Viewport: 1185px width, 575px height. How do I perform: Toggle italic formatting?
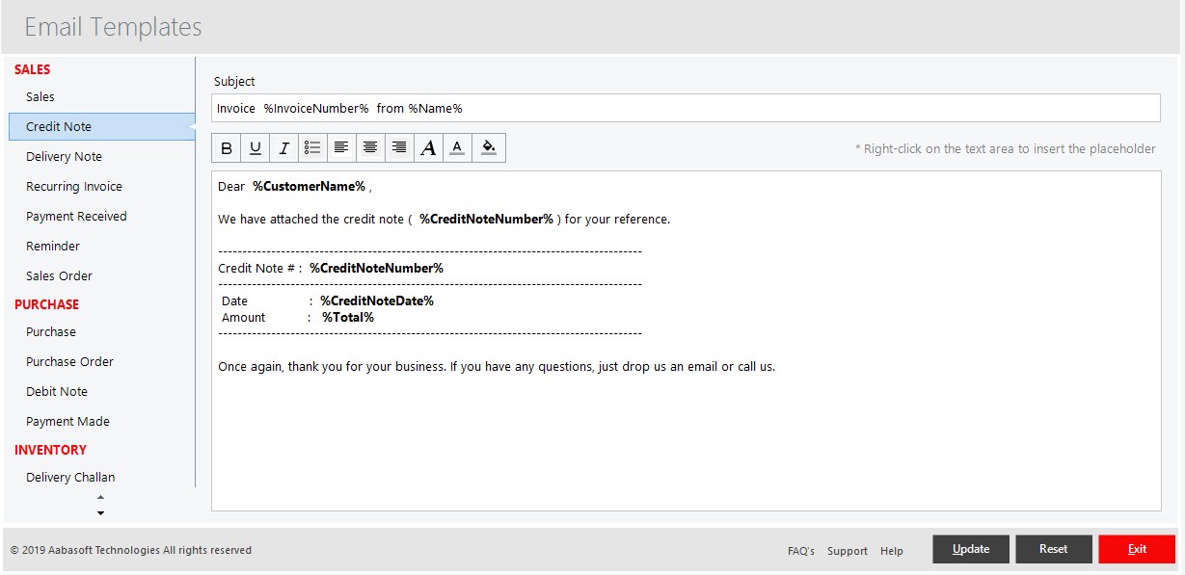(x=284, y=147)
